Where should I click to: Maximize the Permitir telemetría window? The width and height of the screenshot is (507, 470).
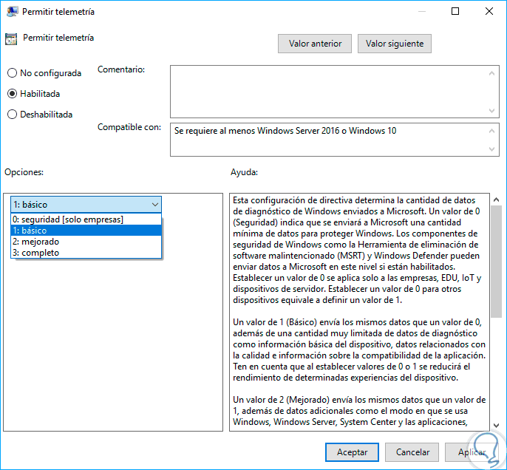[x=455, y=12]
